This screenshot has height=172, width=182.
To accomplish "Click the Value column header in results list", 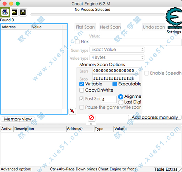I will (47, 27).
